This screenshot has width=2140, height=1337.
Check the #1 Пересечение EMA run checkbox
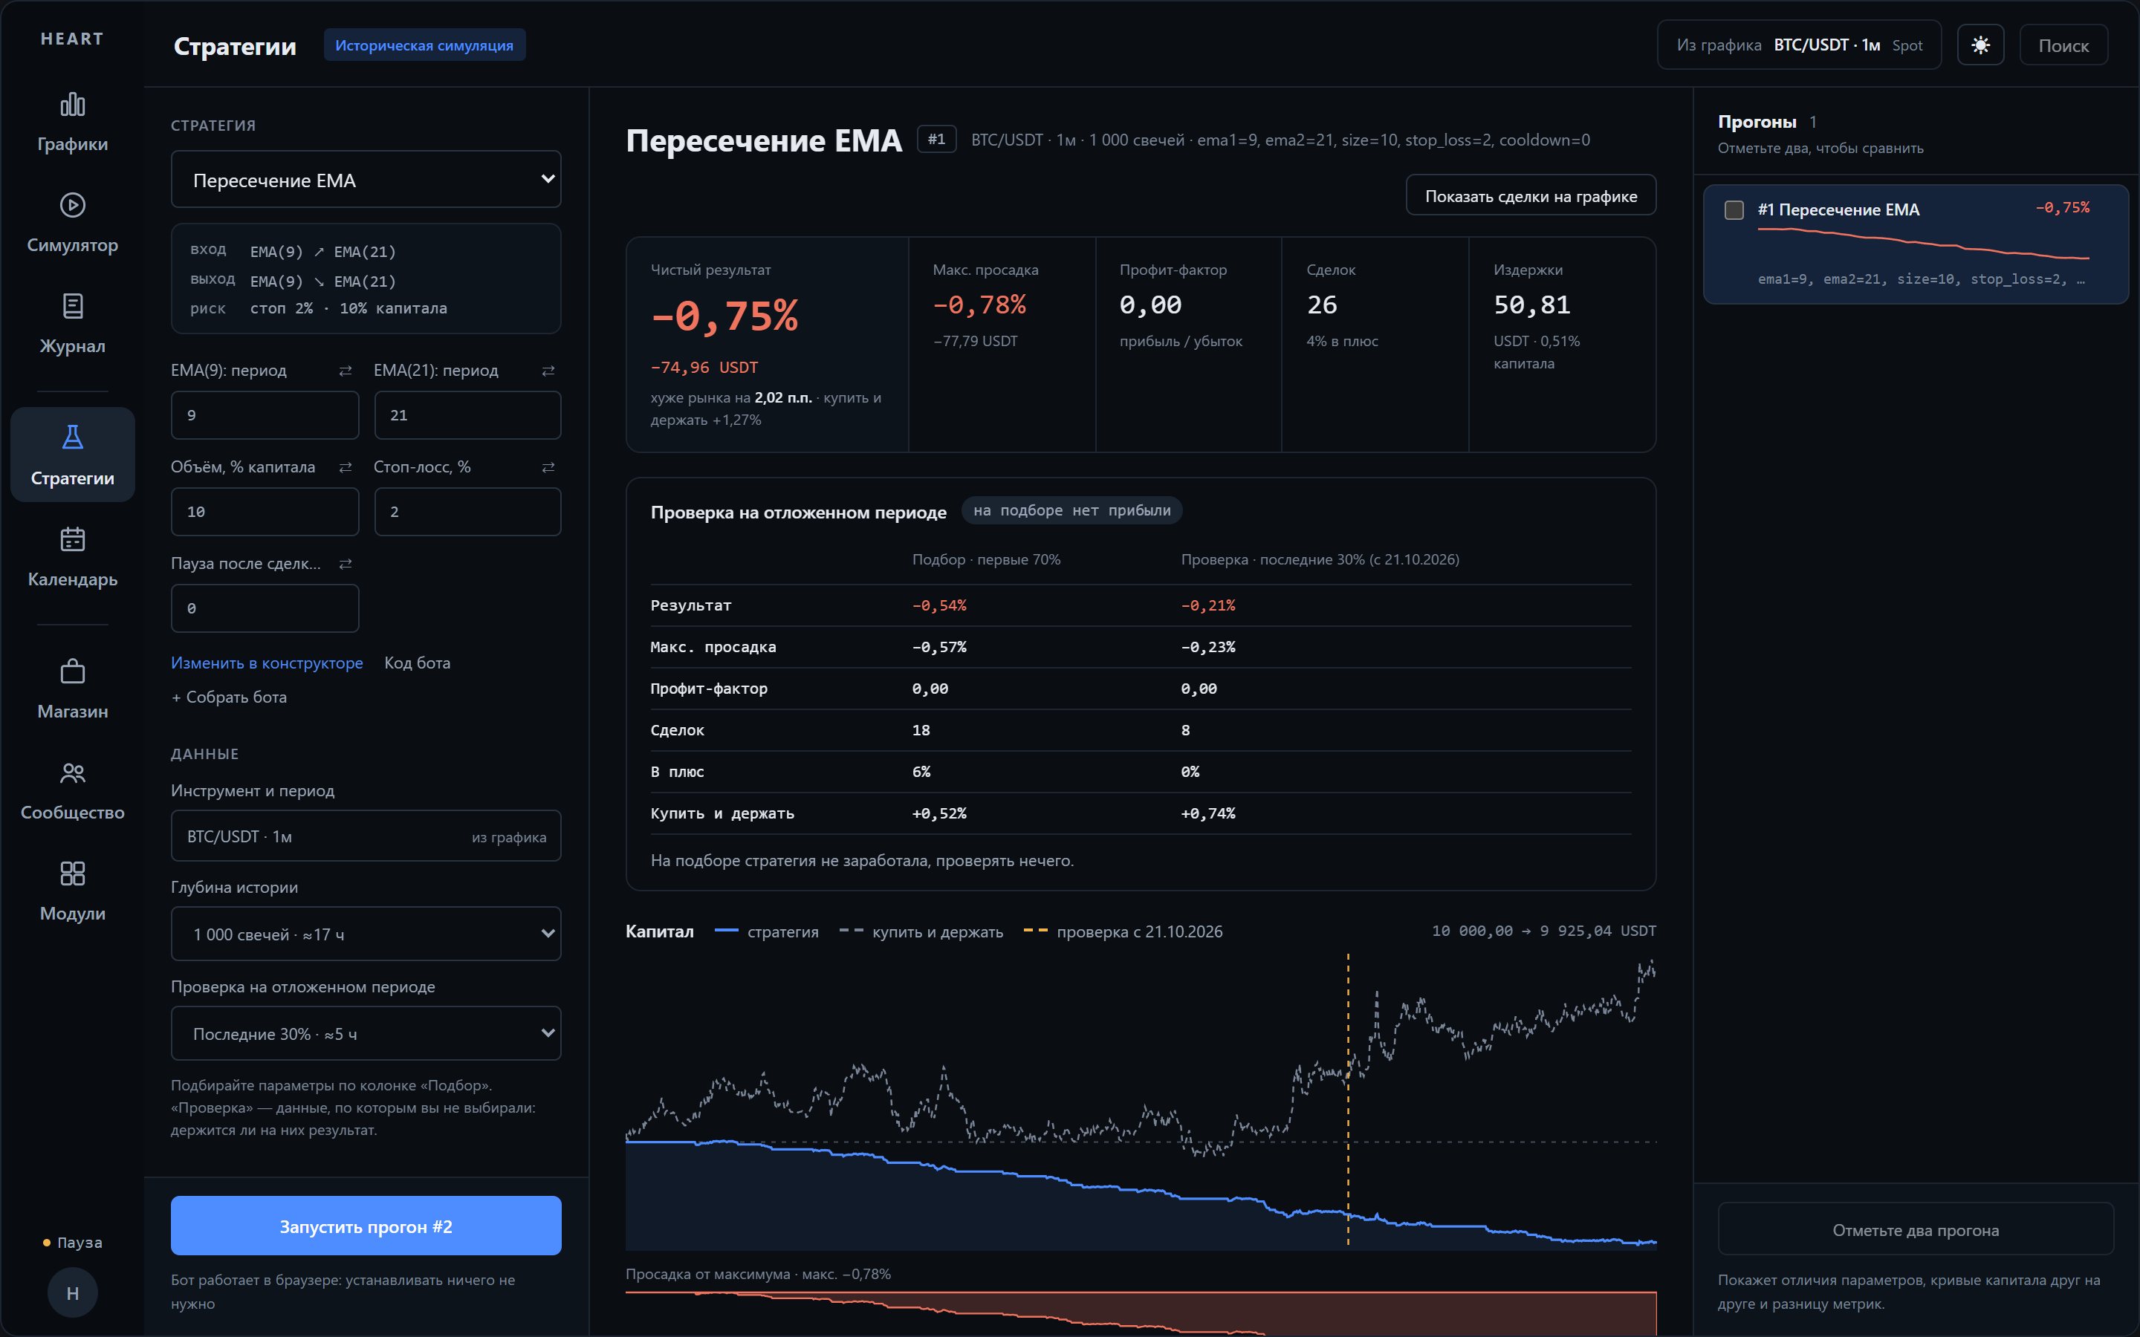[x=1734, y=209]
